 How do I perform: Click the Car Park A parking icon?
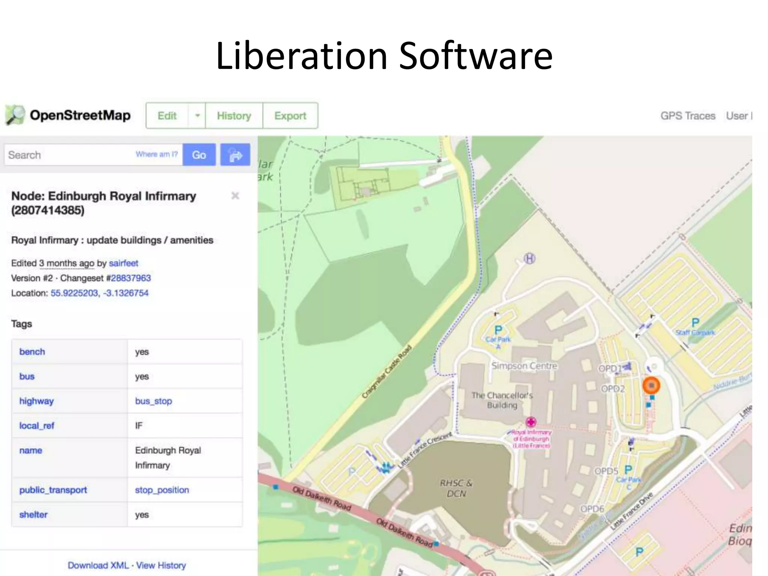point(498,330)
